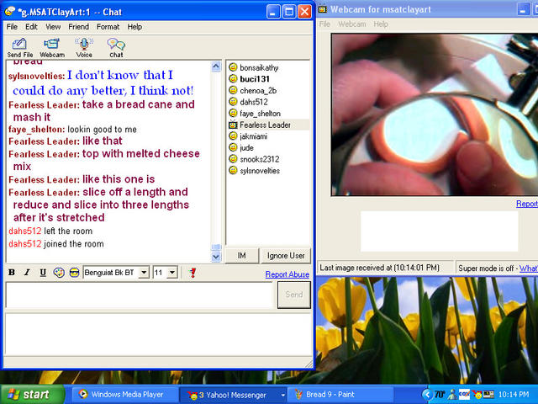Click the Yahoo Messenger tray icon

[477, 395]
